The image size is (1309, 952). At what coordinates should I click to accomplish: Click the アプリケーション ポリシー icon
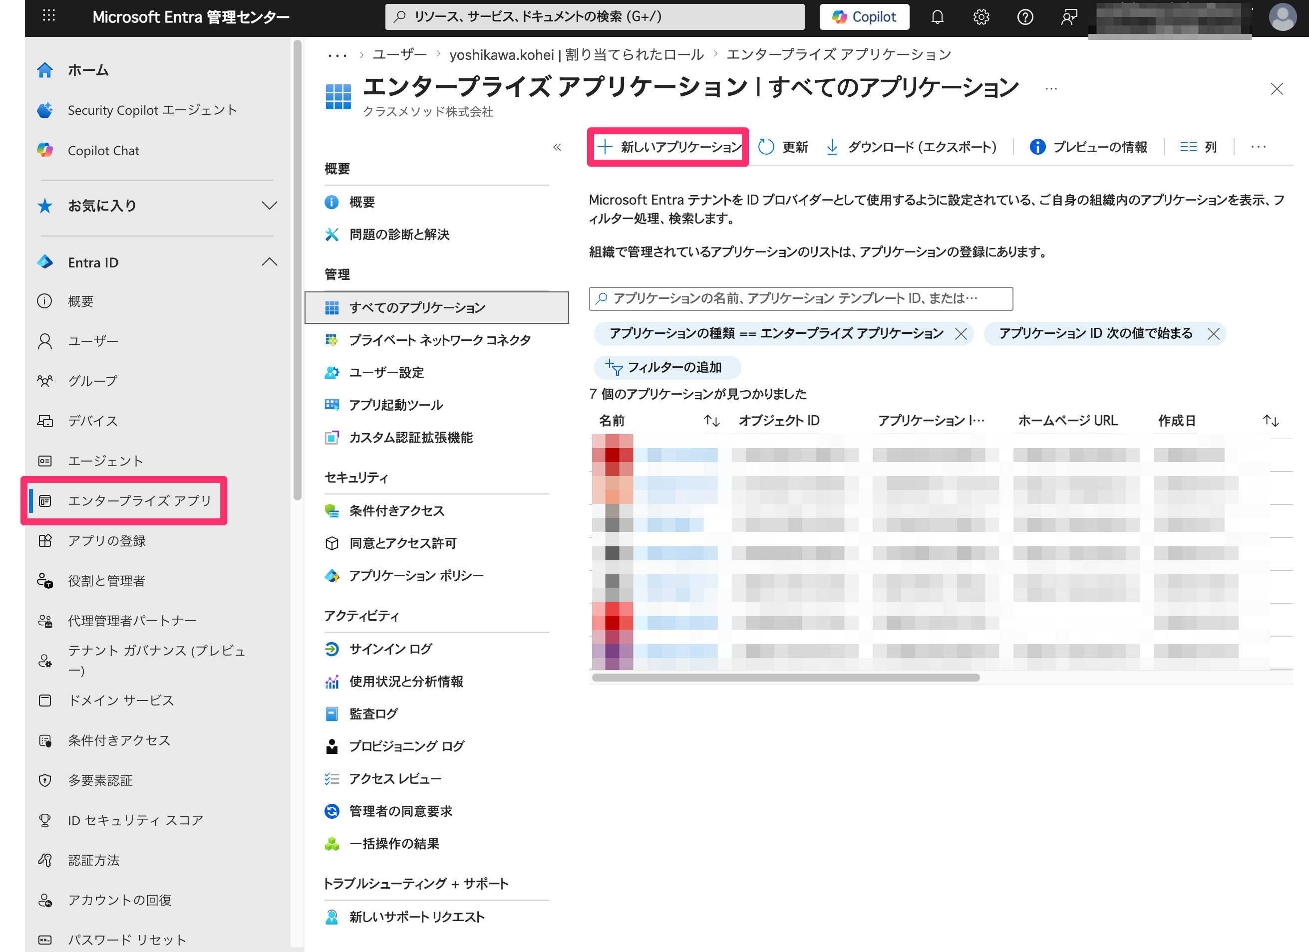pos(332,576)
